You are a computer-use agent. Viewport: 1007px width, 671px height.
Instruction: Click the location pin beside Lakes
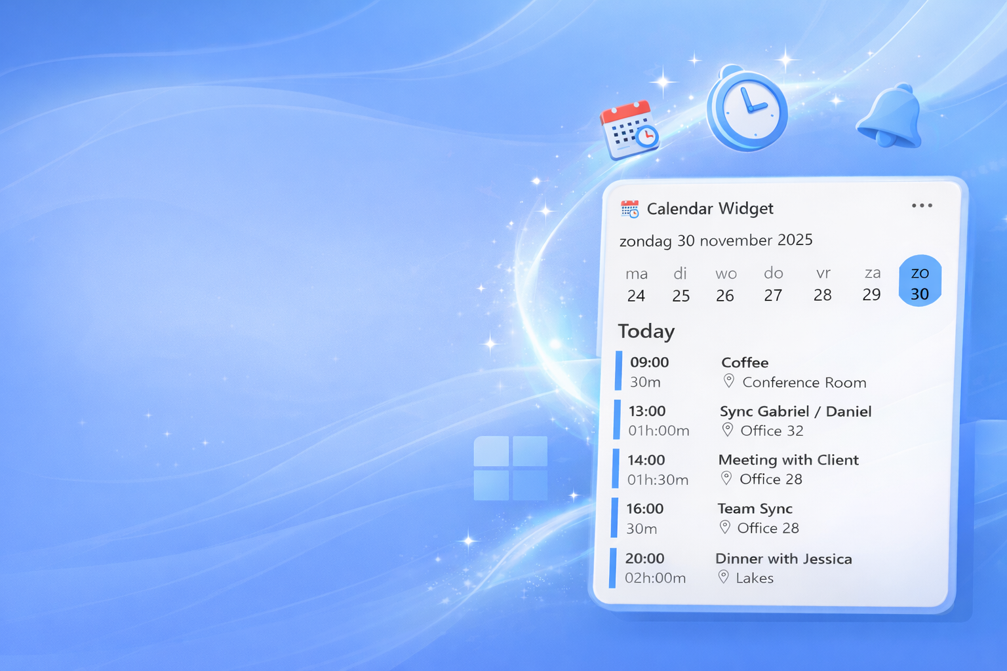pyautogui.click(x=723, y=577)
